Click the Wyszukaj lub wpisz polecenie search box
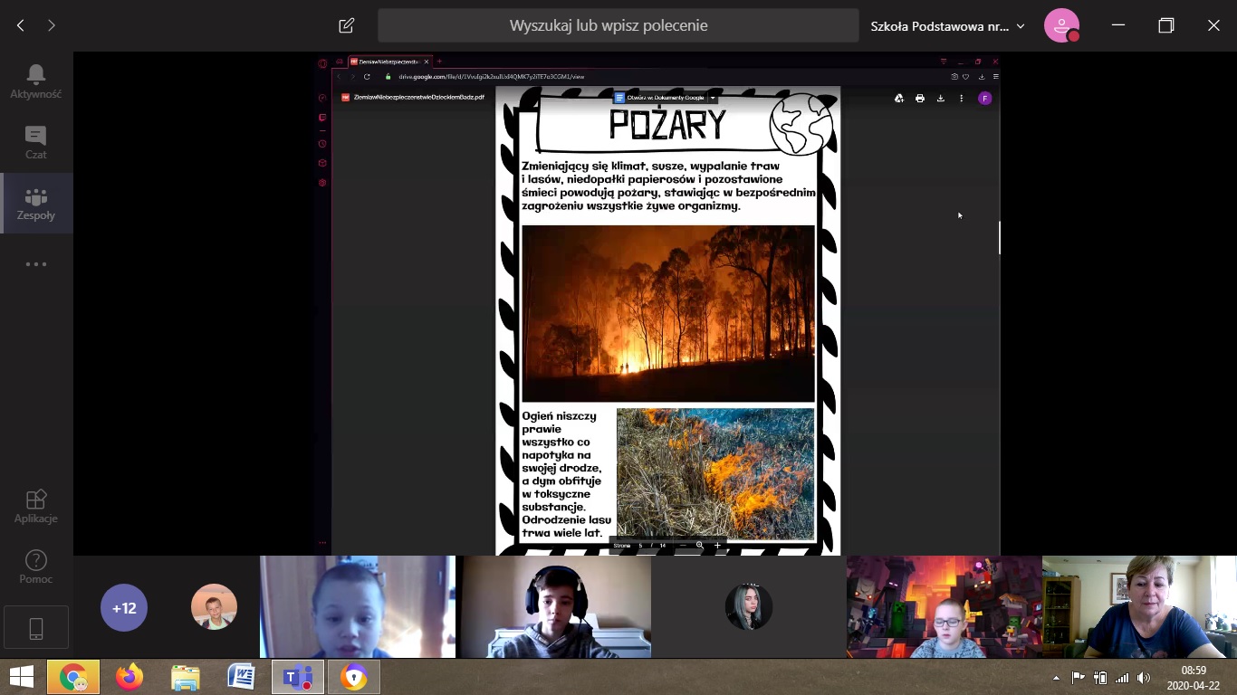The width and height of the screenshot is (1237, 695). (x=618, y=25)
